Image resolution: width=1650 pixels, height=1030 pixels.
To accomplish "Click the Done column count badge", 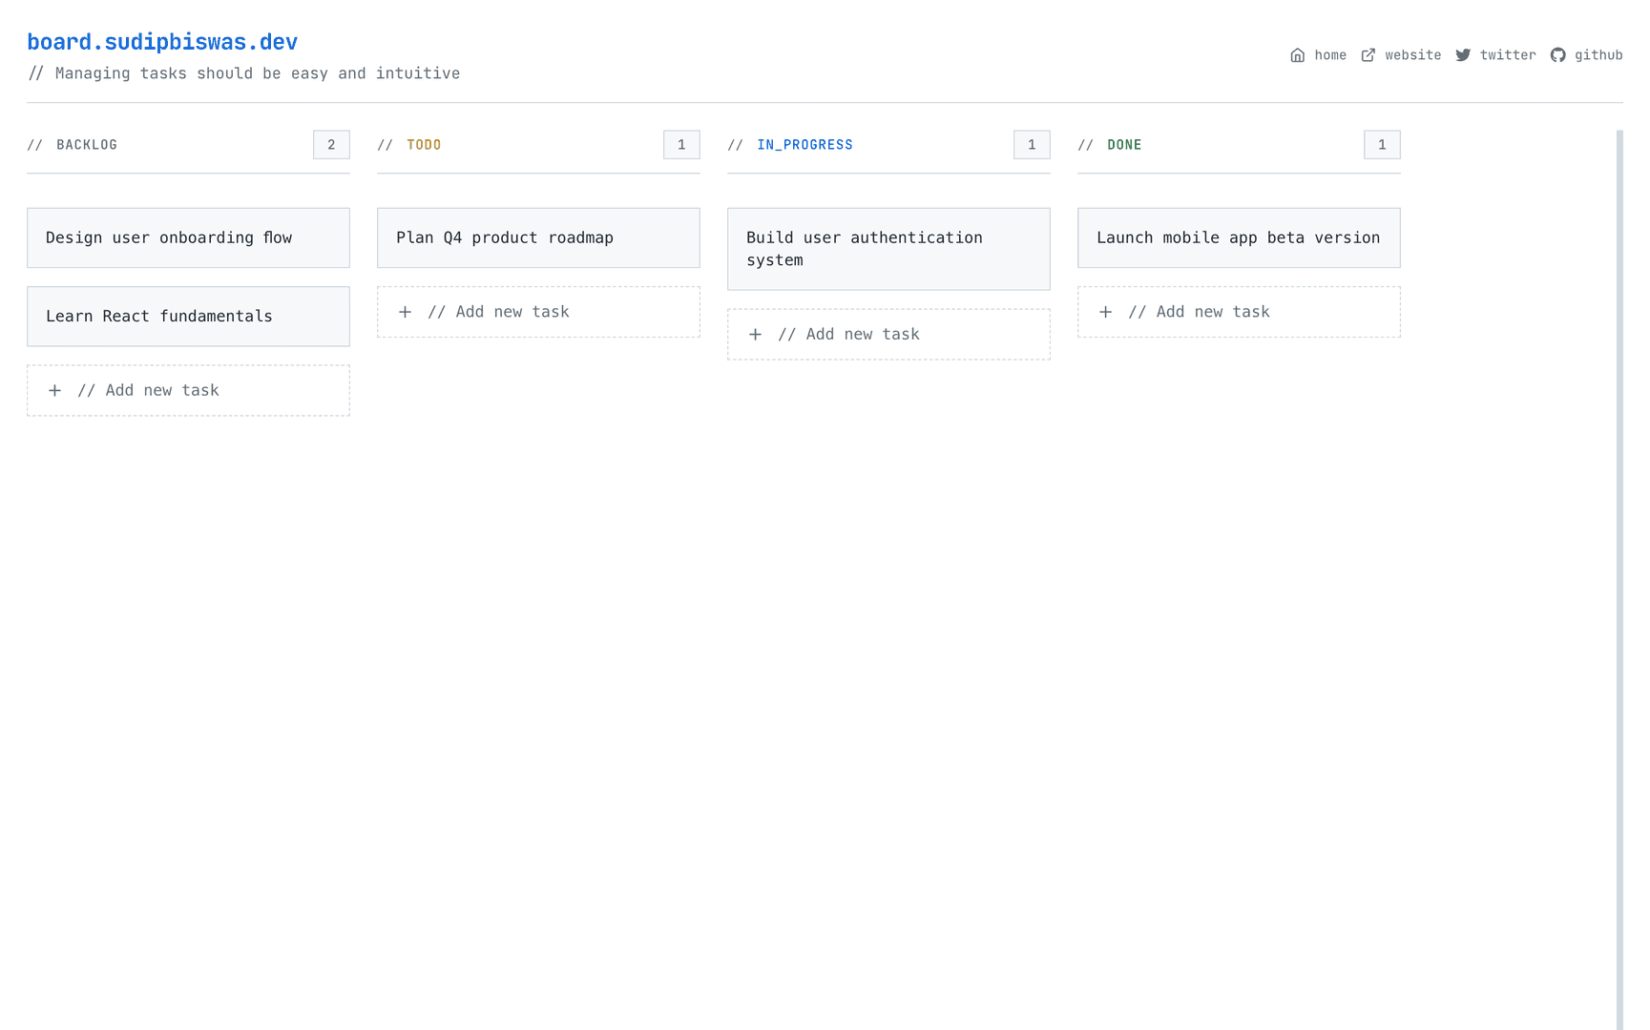I will click(1382, 145).
